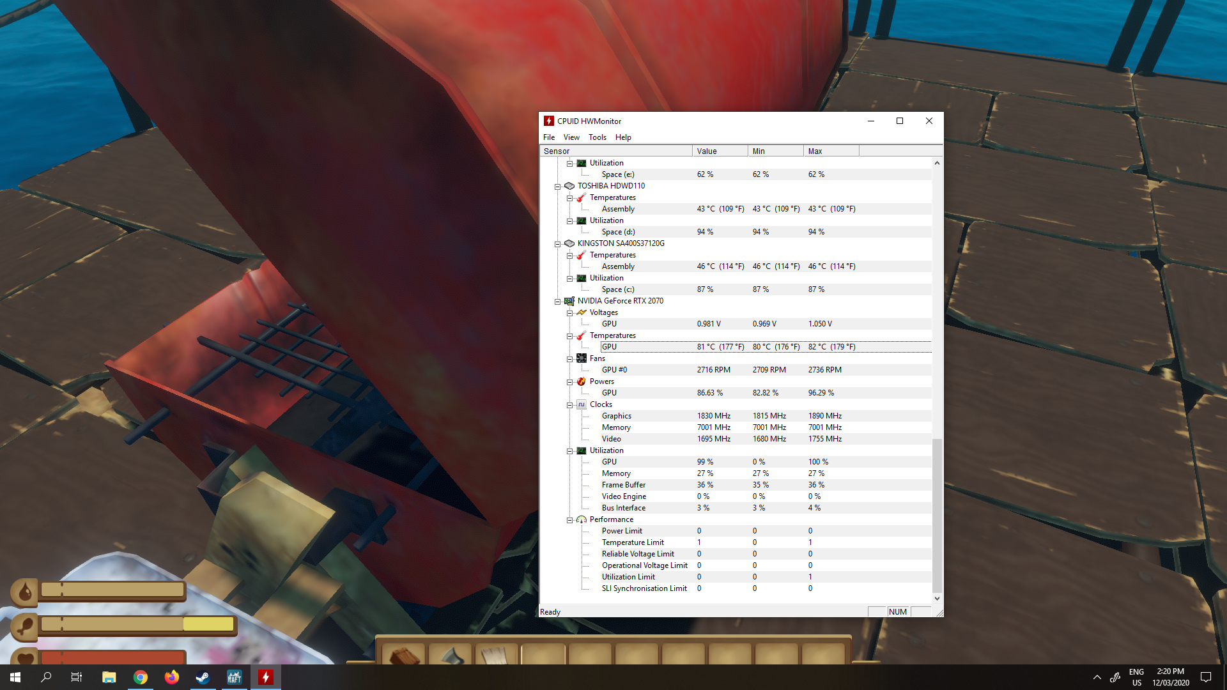Screen dimensions: 1227x690
Task: Open Google Chrome from the taskbar
Action: pyautogui.click(x=141, y=677)
